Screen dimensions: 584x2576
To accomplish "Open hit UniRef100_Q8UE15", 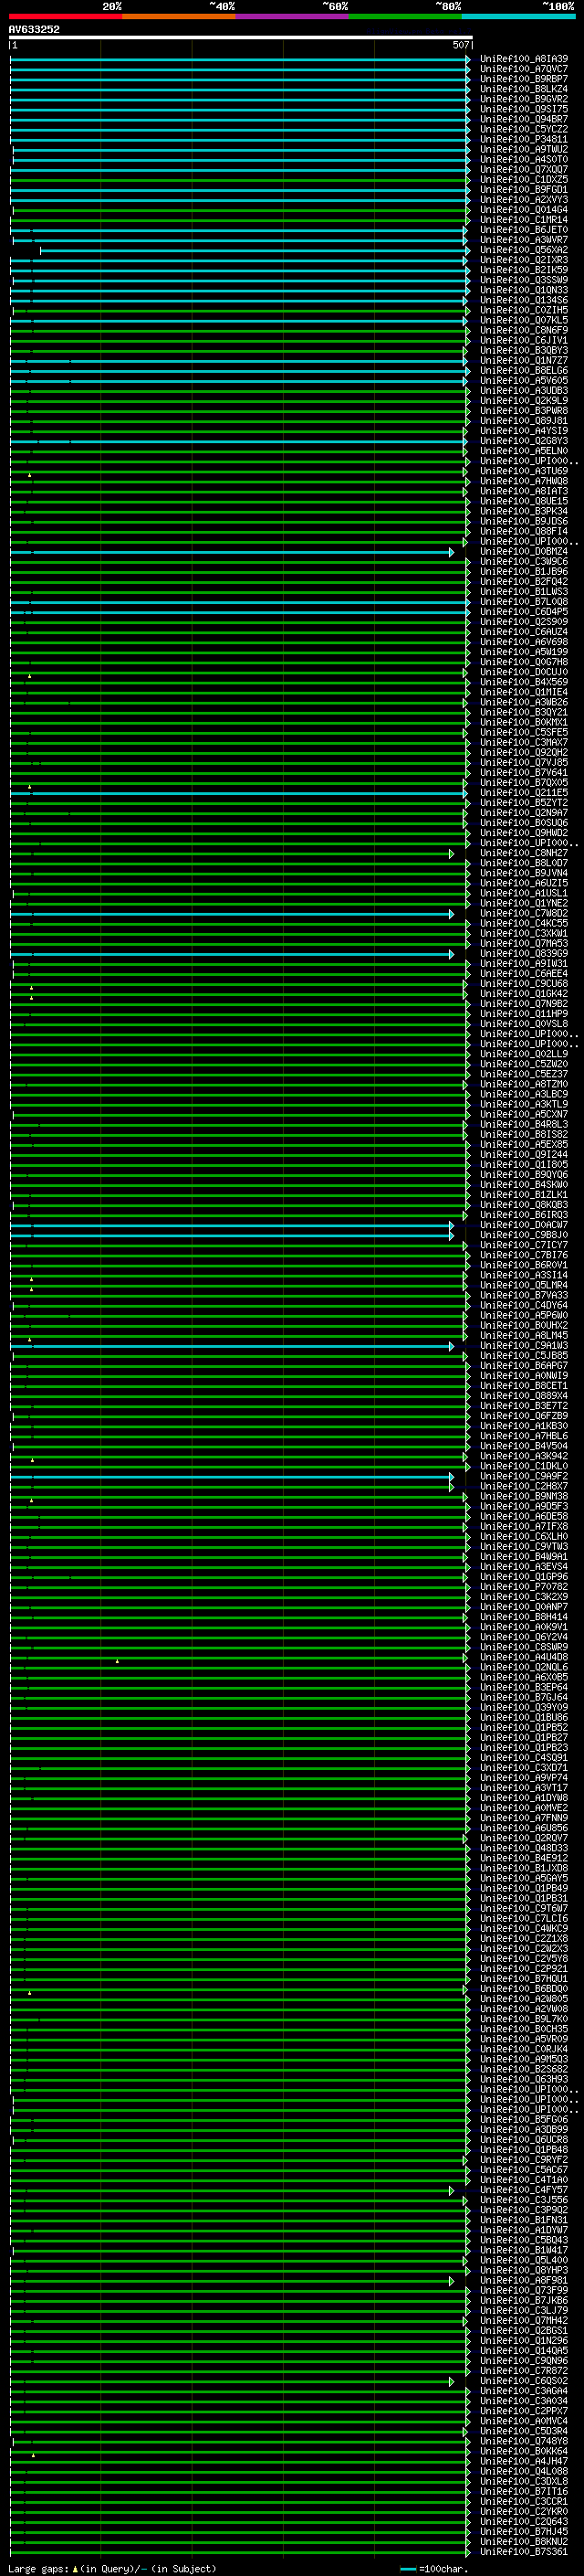I will click(x=524, y=501).
